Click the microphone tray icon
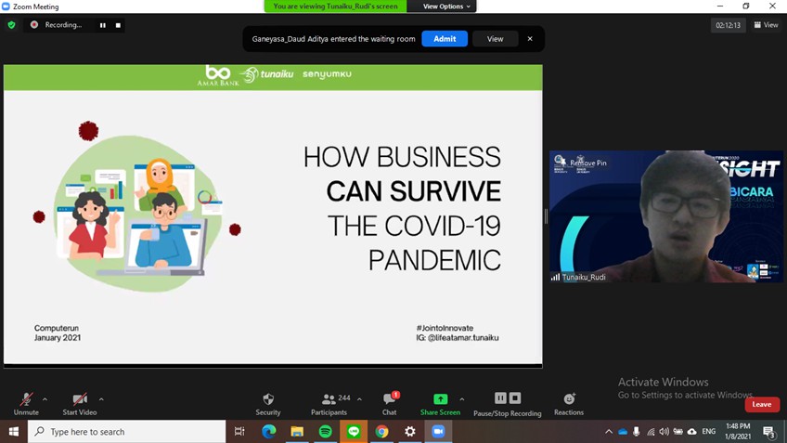Screen dimensions: 787x443 [x=637, y=432]
